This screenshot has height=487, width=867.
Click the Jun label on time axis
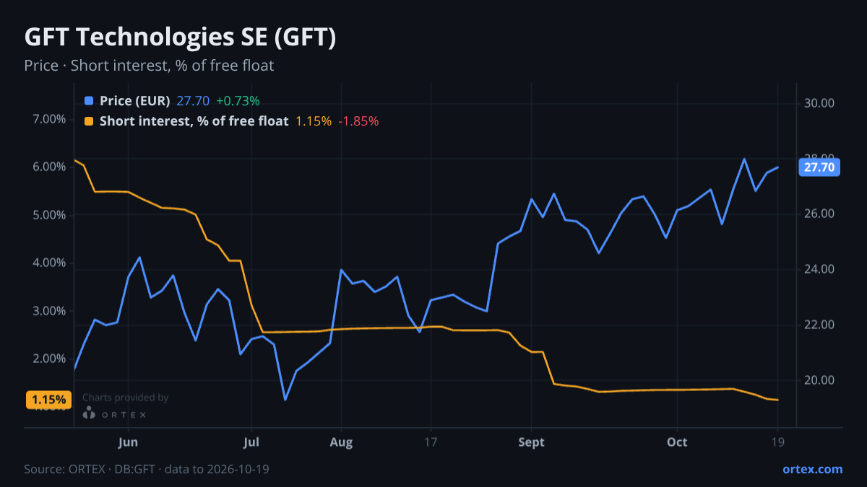point(128,442)
